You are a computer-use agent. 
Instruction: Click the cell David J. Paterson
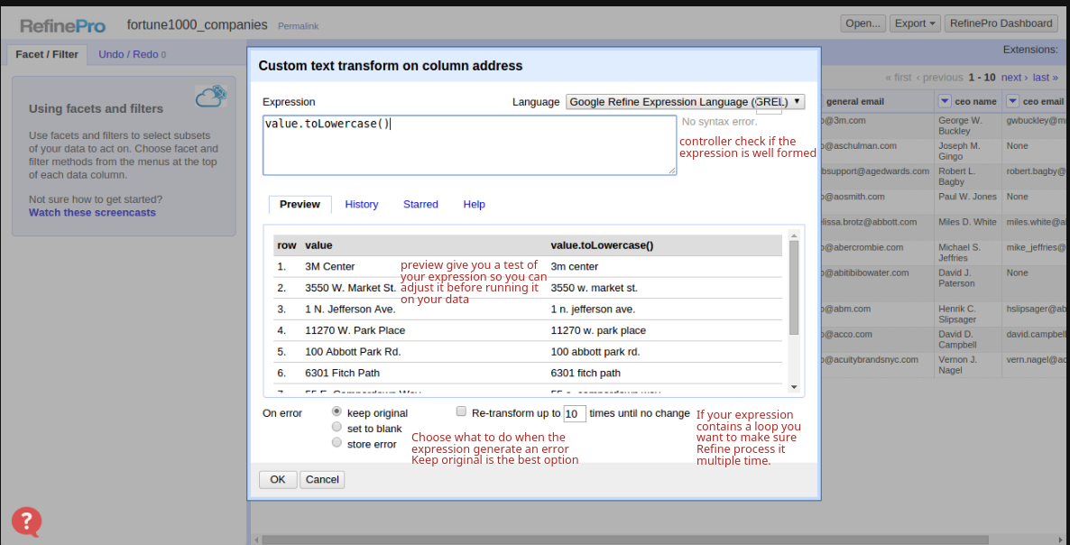point(957,278)
